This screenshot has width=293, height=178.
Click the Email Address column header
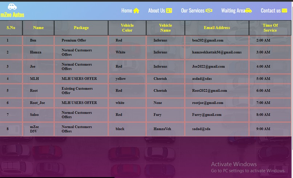click(217, 28)
